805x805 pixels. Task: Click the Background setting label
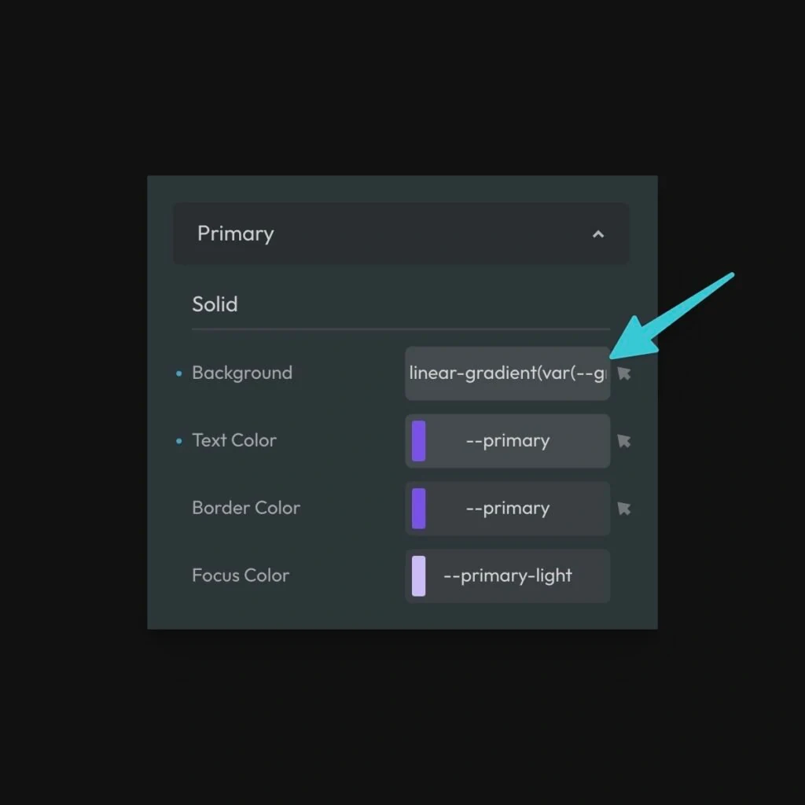point(242,373)
